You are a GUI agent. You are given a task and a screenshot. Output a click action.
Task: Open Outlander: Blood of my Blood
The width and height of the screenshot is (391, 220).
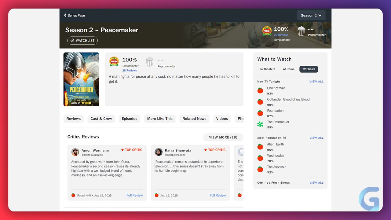[288, 99]
